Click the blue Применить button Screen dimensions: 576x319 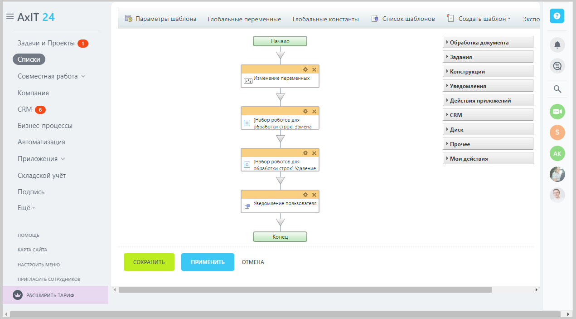coord(208,262)
